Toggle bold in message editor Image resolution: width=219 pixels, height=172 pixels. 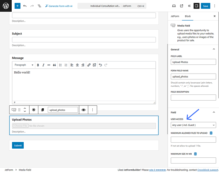(x=38, y=65)
